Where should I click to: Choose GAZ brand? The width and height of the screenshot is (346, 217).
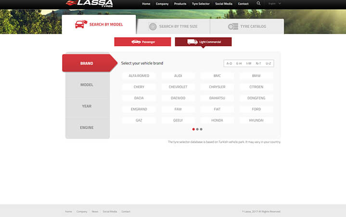[x=139, y=121]
